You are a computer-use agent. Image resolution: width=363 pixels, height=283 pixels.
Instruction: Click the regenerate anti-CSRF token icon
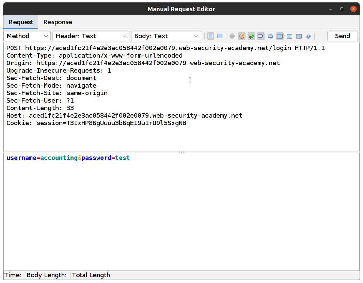270,36
